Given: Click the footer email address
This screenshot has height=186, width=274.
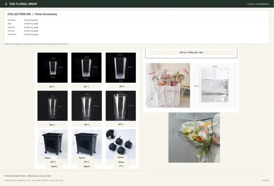Looking at the screenshot, I should [x=17, y=181].
